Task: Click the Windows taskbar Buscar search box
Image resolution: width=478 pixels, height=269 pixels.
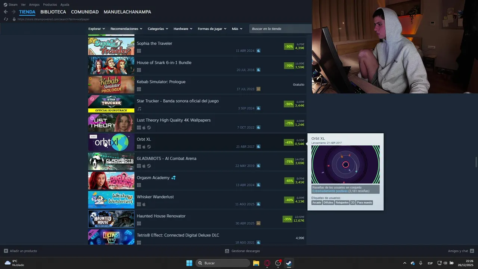Action: pos(223,263)
